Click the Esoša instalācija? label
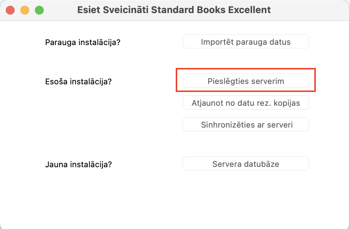This screenshot has width=350, height=229. pos(78,81)
